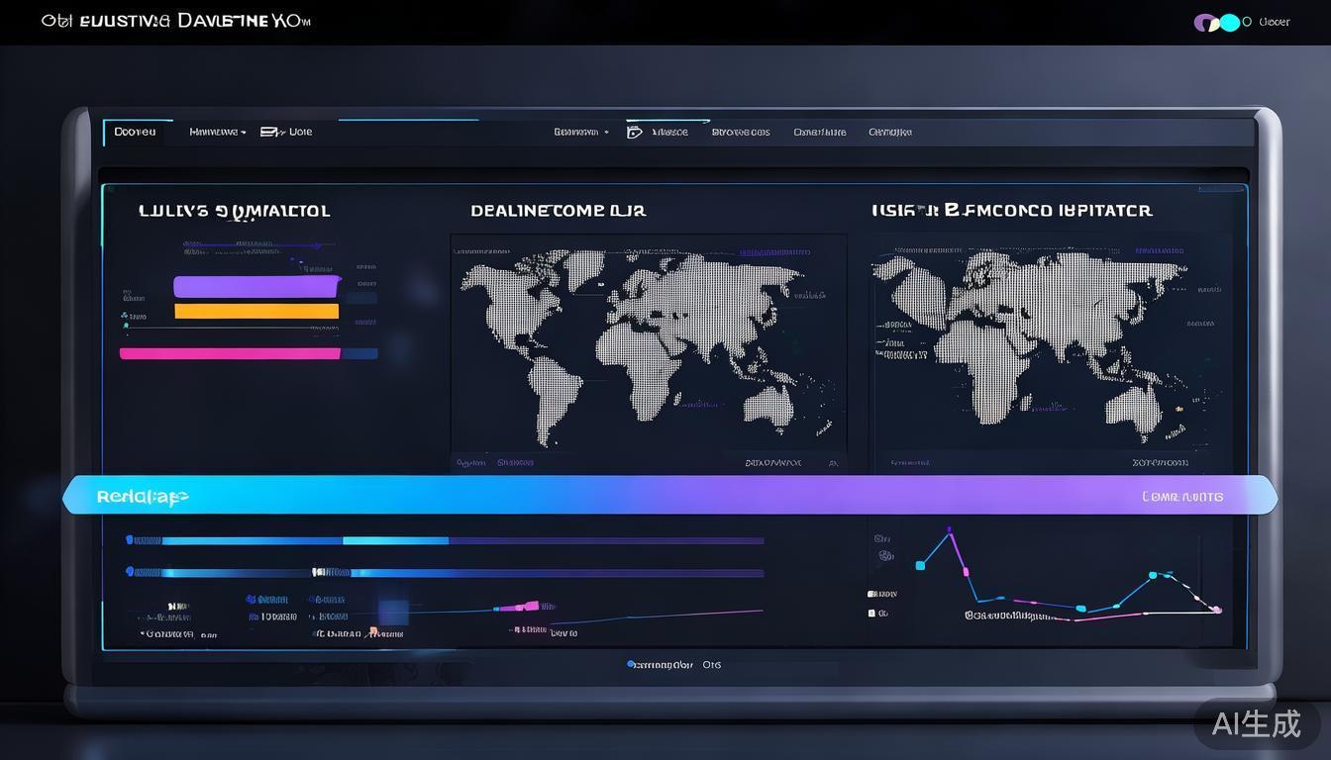Expand the center navigation dropdown with caret
The width and height of the screenshot is (1331, 760).
(581, 132)
